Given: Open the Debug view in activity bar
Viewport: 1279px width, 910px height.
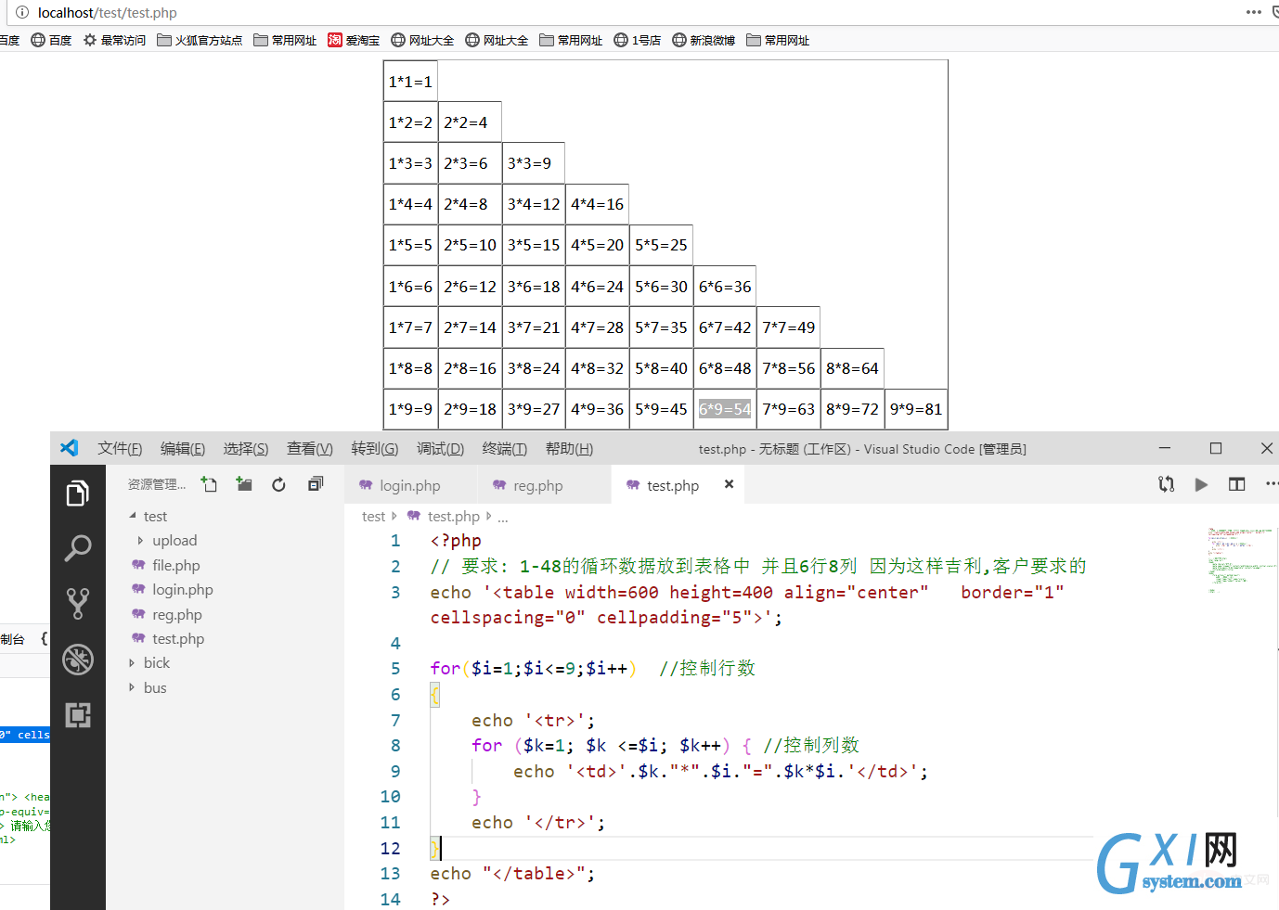Looking at the screenshot, I should coord(78,660).
